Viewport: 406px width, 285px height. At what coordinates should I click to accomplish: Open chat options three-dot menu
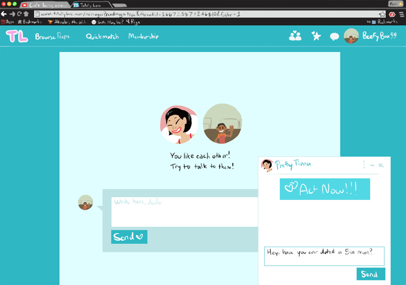pyautogui.click(x=364, y=165)
